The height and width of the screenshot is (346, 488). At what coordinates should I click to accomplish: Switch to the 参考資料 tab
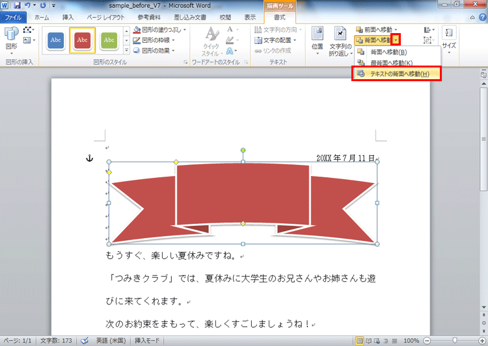[149, 18]
